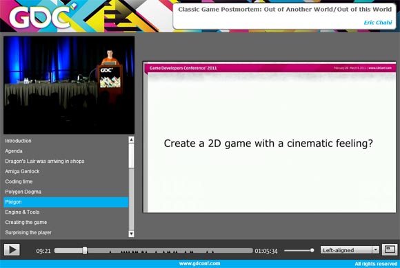Open the Left-aligned layout dropdown
The height and width of the screenshot is (268, 400).
click(x=350, y=250)
